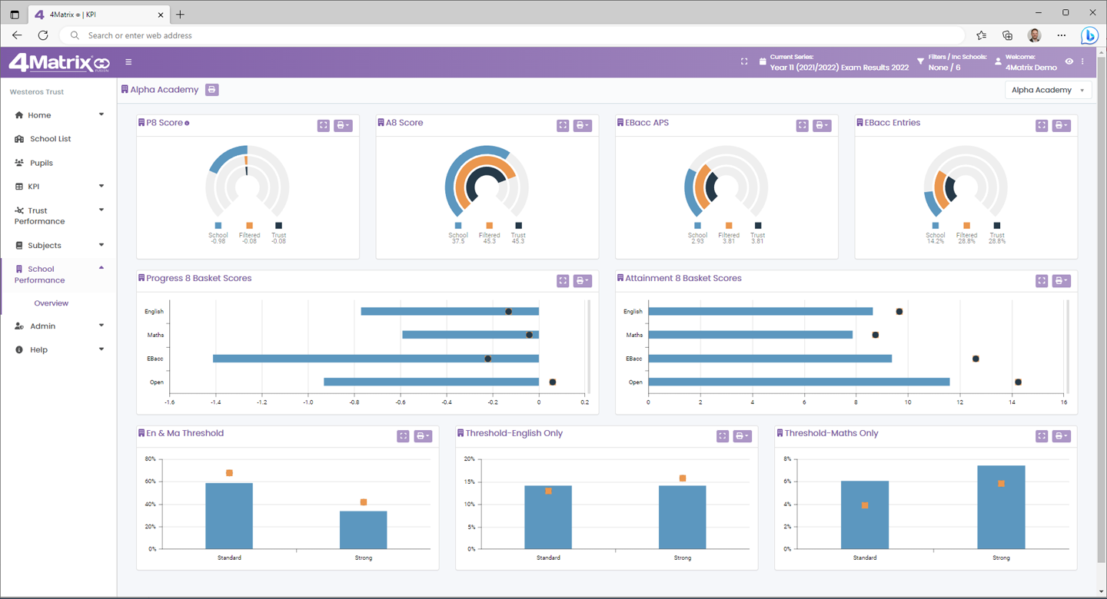Expand the P8 Score chart to fullscreen

(x=324, y=125)
